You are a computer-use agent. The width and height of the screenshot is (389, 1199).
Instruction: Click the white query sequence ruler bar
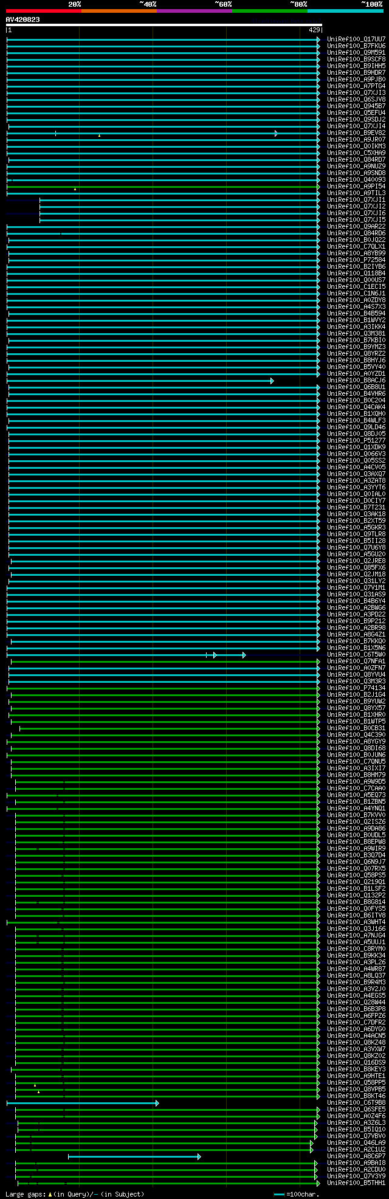(164, 25)
